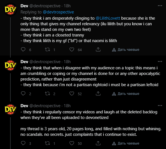Screen dimensions: 166x149
Task: Share the second tweet about disagreement
Action: pos(98,94)
